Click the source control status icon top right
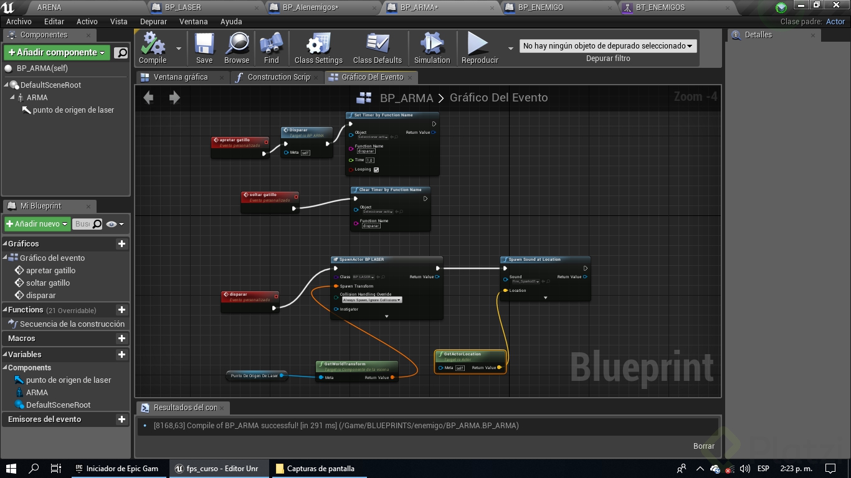 (781, 7)
